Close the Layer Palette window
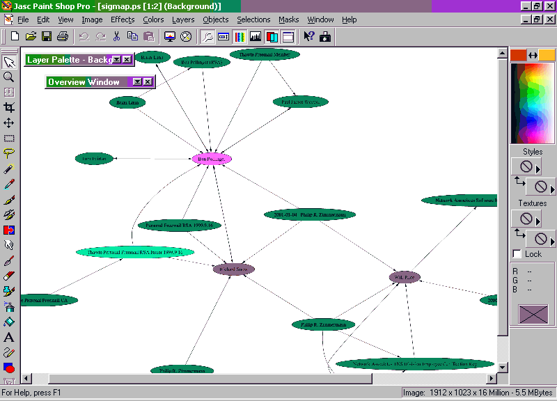 [x=127, y=60]
